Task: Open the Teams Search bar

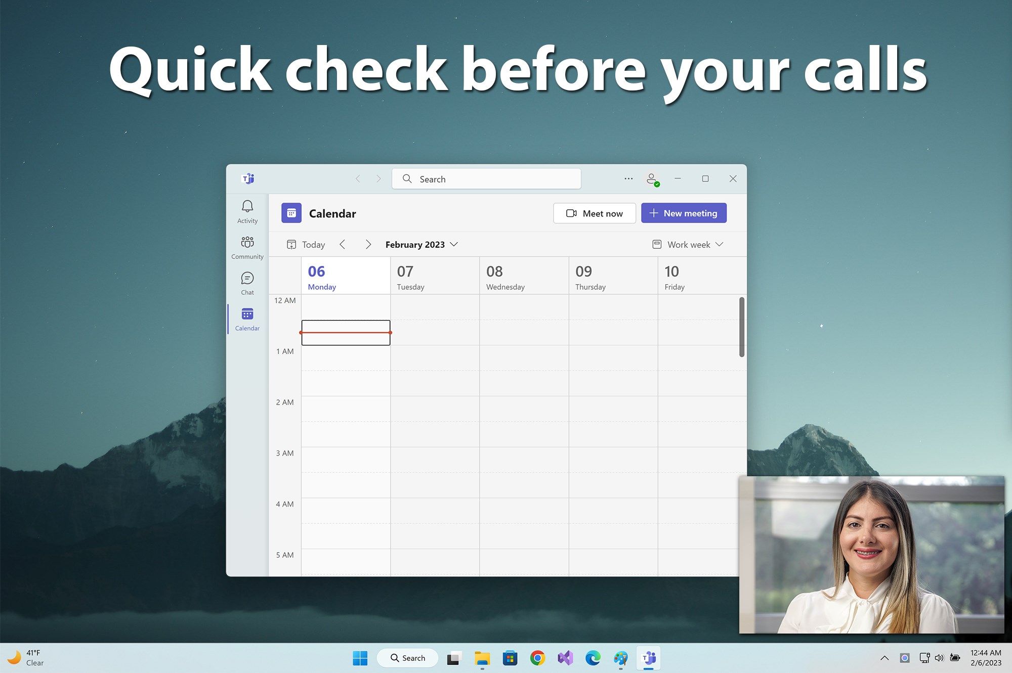Action: point(487,178)
